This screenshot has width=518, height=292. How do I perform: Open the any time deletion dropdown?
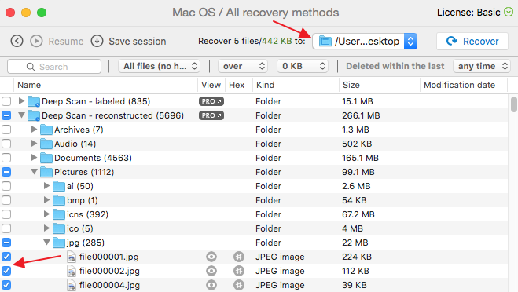pyautogui.click(x=482, y=66)
